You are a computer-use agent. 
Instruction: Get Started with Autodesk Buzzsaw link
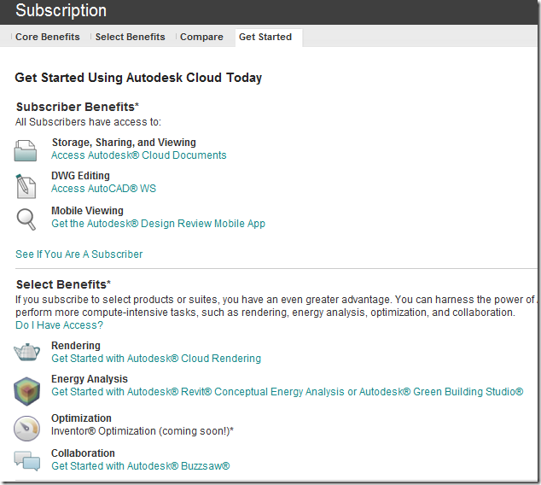tap(141, 466)
